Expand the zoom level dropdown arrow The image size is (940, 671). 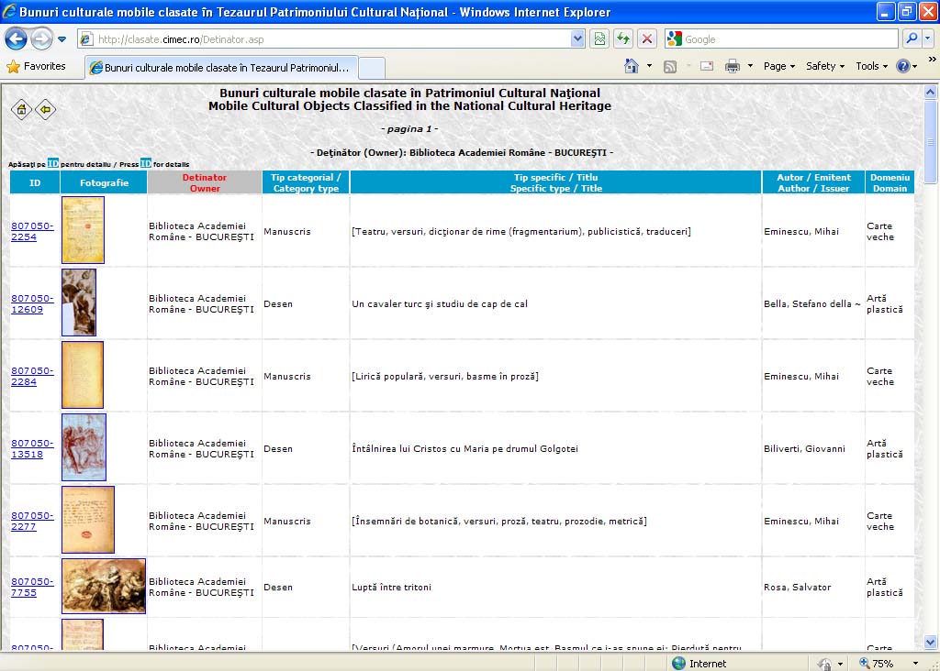pos(915,664)
